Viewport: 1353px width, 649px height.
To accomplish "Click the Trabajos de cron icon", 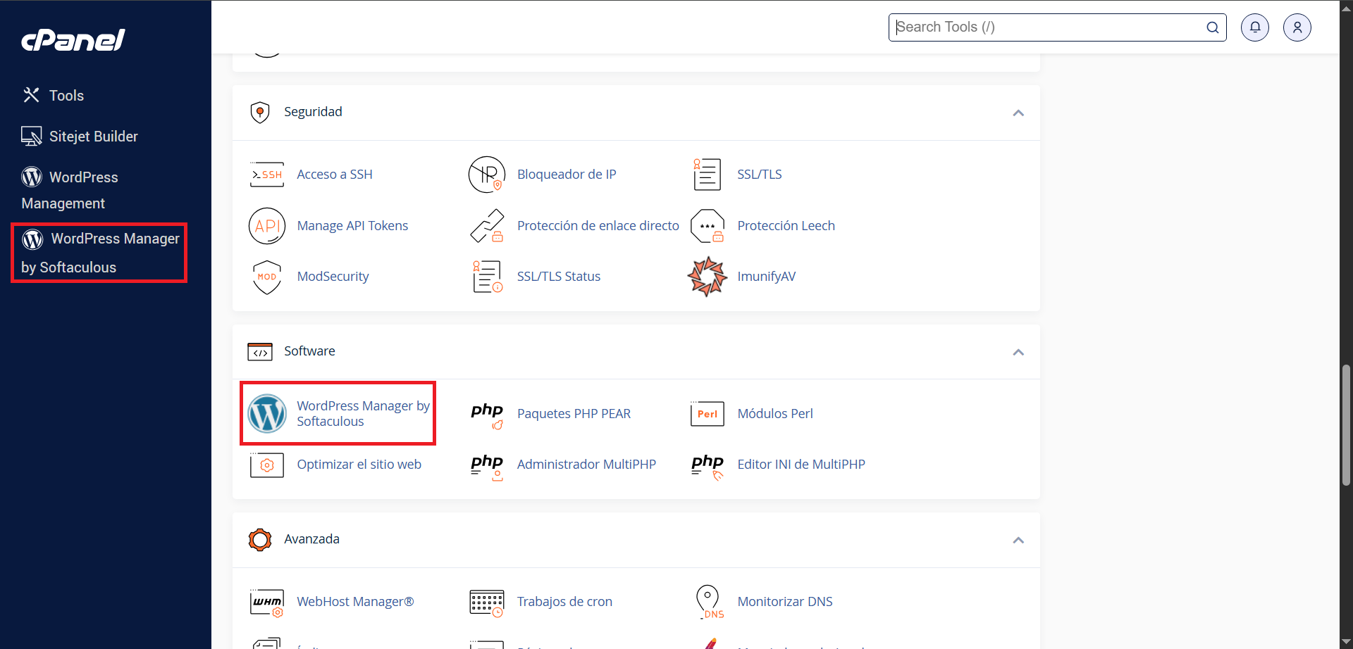I will point(487,603).
